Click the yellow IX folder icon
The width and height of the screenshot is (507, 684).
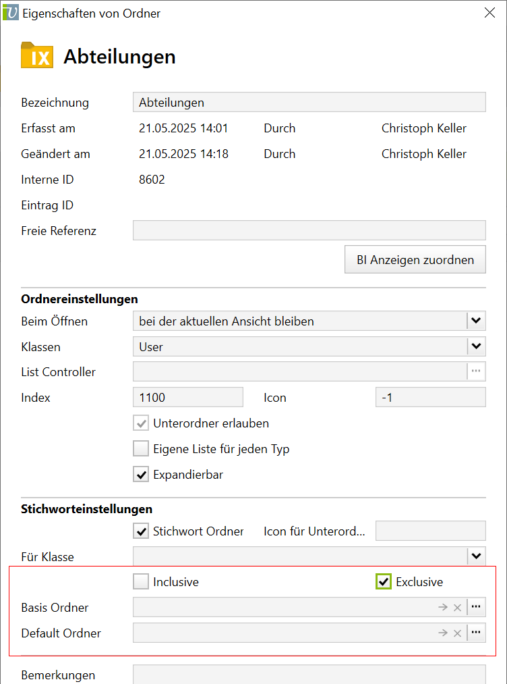(x=37, y=56)
